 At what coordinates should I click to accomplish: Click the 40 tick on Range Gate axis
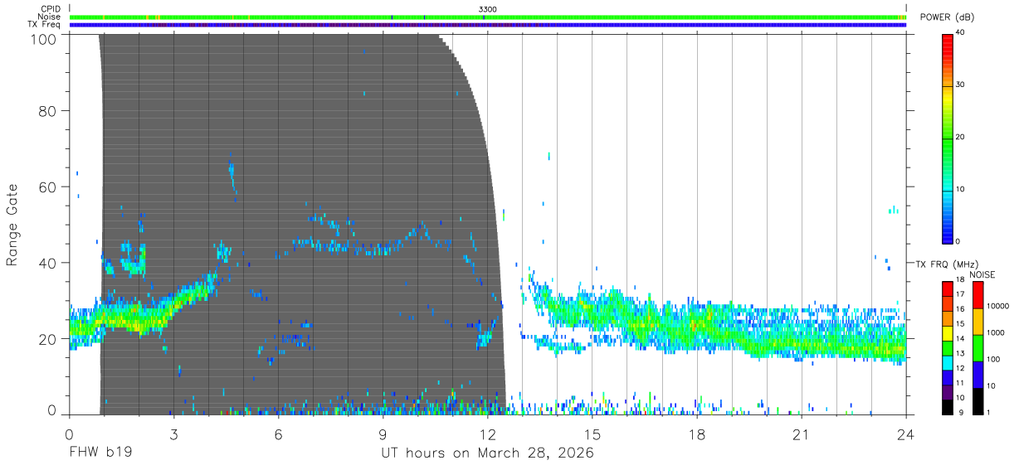point(46,263)
